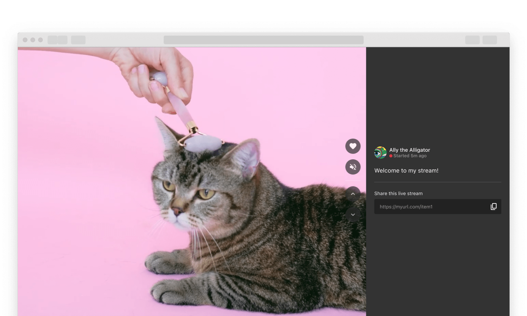Screen dimensions: 527x316
Task: Expand upward using the up chevron button
Action: [352, 194]
